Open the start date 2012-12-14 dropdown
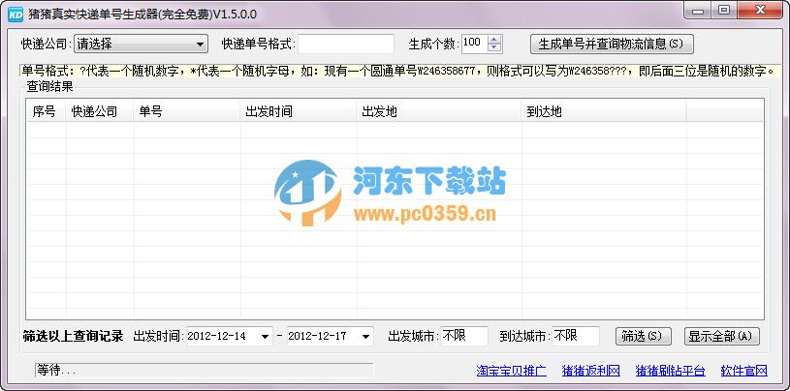The width and height of the screenshot is (790, 391). tap(265, 336)
